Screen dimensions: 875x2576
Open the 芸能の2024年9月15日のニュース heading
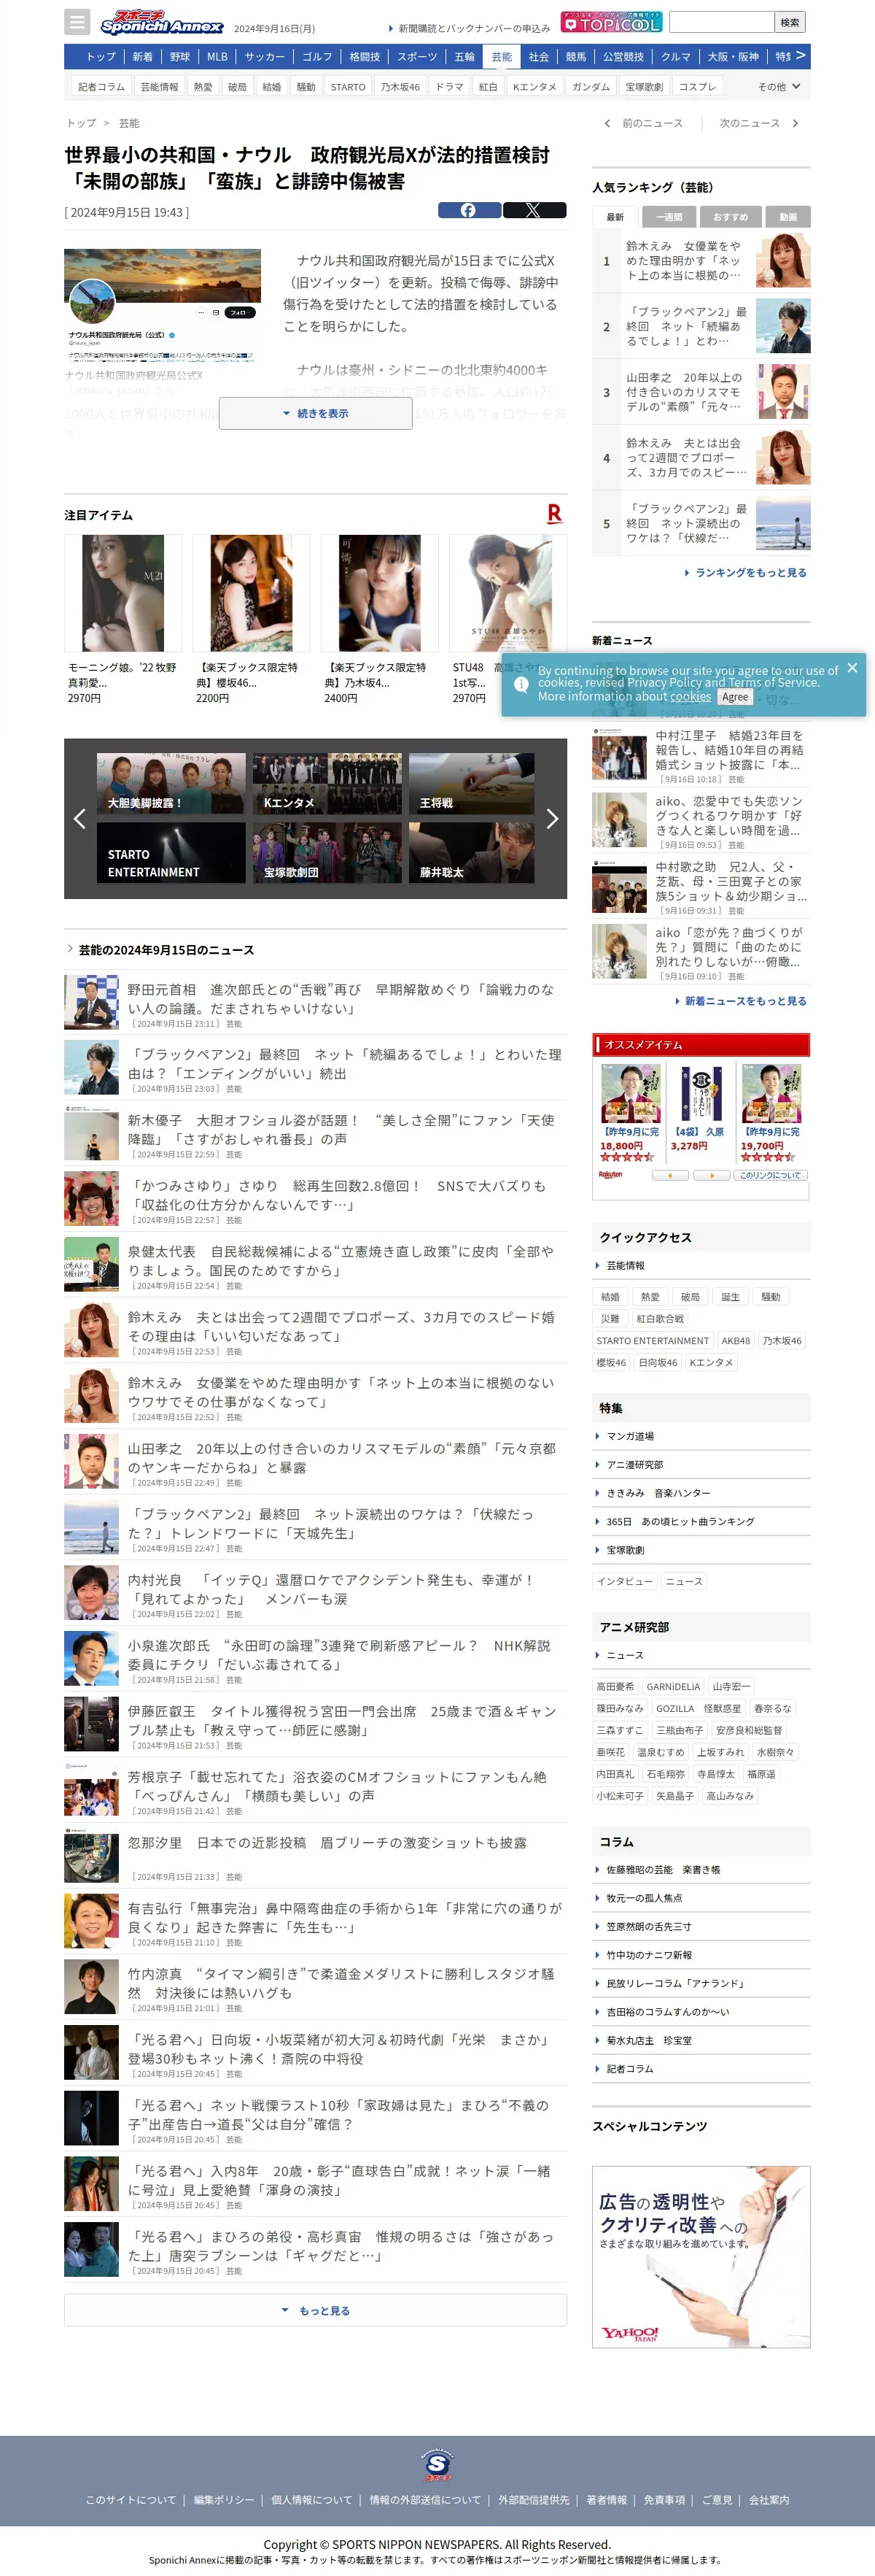coord(166,950)
